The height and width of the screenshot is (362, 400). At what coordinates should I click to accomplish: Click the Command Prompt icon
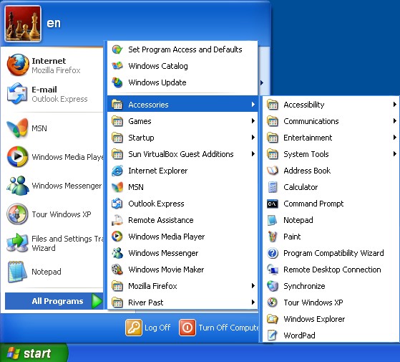click(273, 204)
